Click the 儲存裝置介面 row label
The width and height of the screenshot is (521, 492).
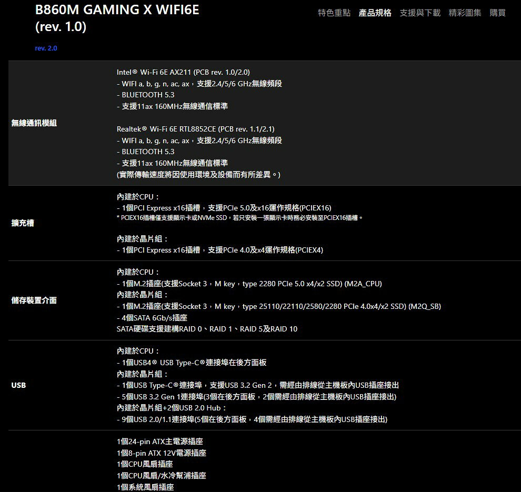34,300
